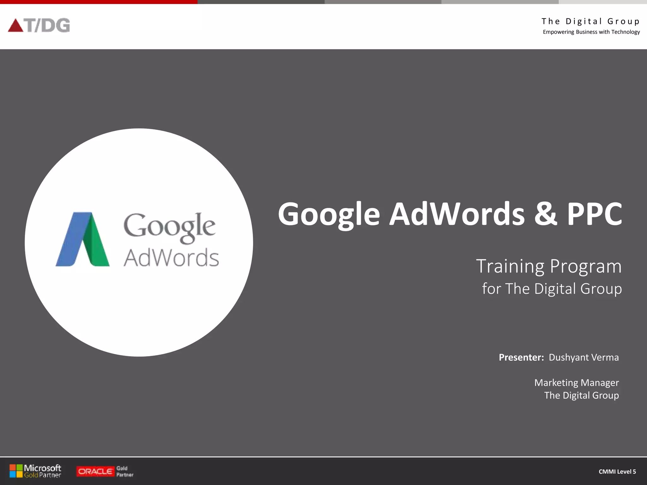The height and width of the screenshot is (485, 647).
Task: Click the Microsoft four-color squares logo
Action: point(16,471)
